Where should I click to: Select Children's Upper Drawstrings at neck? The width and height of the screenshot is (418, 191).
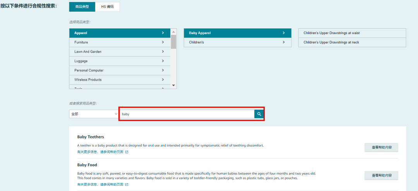point(352,42)
